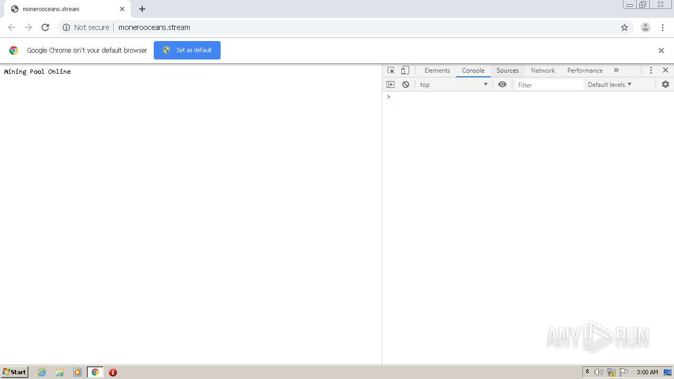
Task: Close the DevTools panel
Action: click(x=666, y=71)
